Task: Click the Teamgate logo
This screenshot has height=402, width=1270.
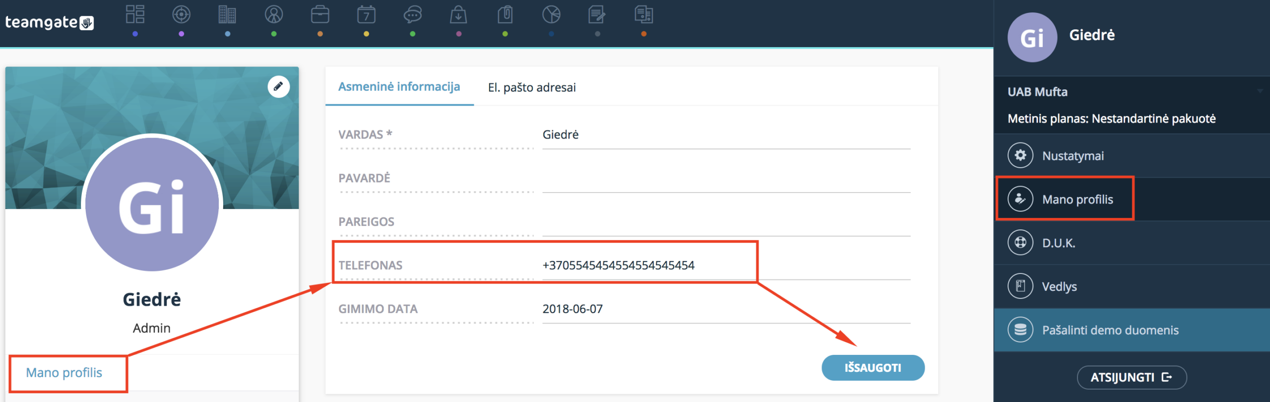Action: coord(50,22)
